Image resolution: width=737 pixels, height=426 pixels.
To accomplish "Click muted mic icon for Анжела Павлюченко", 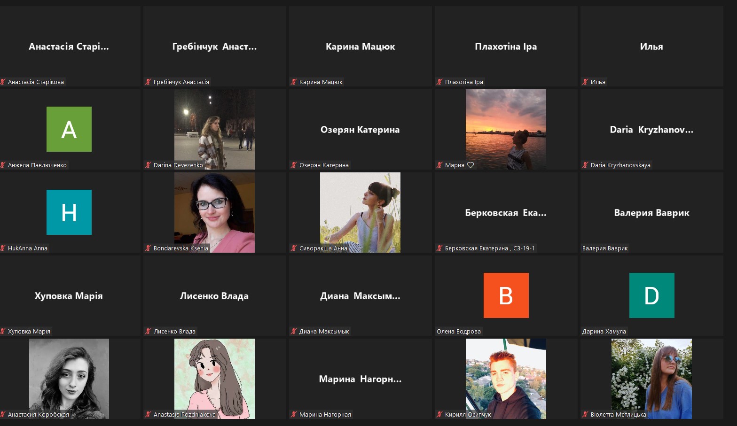I will 3,165.
